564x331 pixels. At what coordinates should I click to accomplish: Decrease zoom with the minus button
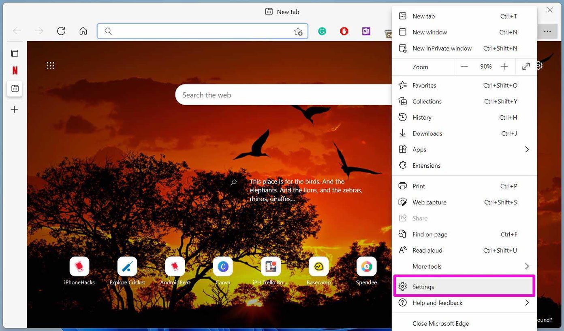464,67
